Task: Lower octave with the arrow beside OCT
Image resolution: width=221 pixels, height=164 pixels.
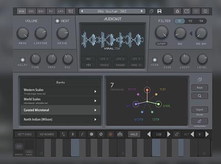Action: [x=192, y=134]
